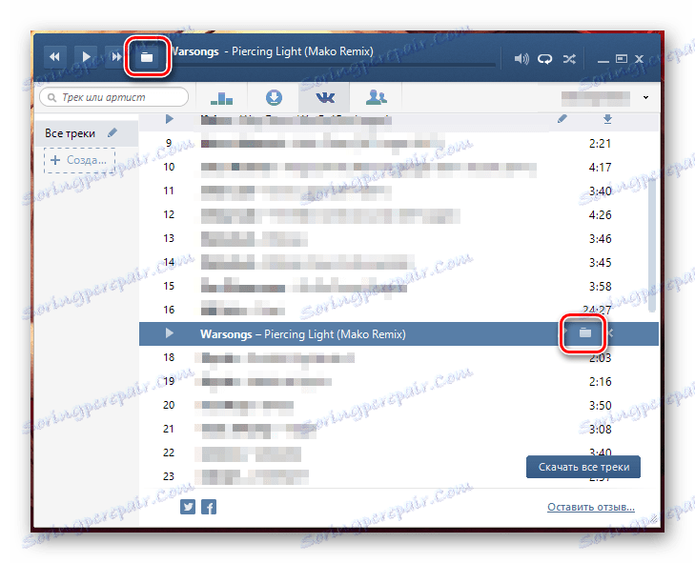The width and height of the screenshot is (695, 563).
Task: Open the charts tab icon
Action: [x=221, y=97]
